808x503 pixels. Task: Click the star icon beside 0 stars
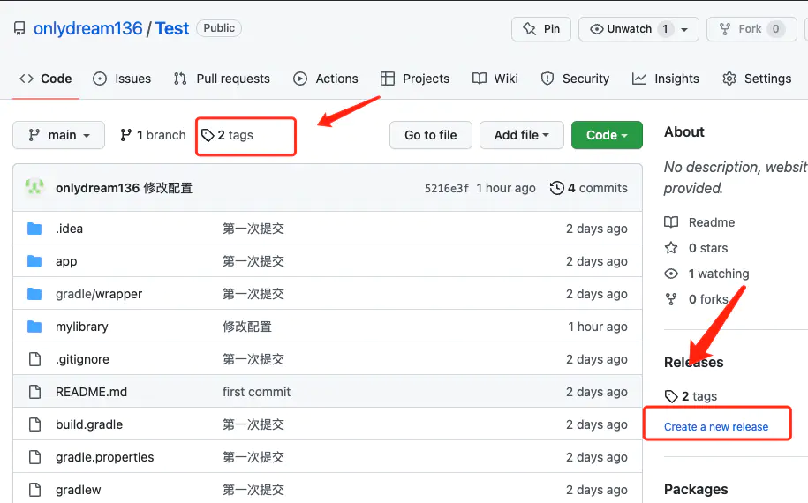point(671,248)
